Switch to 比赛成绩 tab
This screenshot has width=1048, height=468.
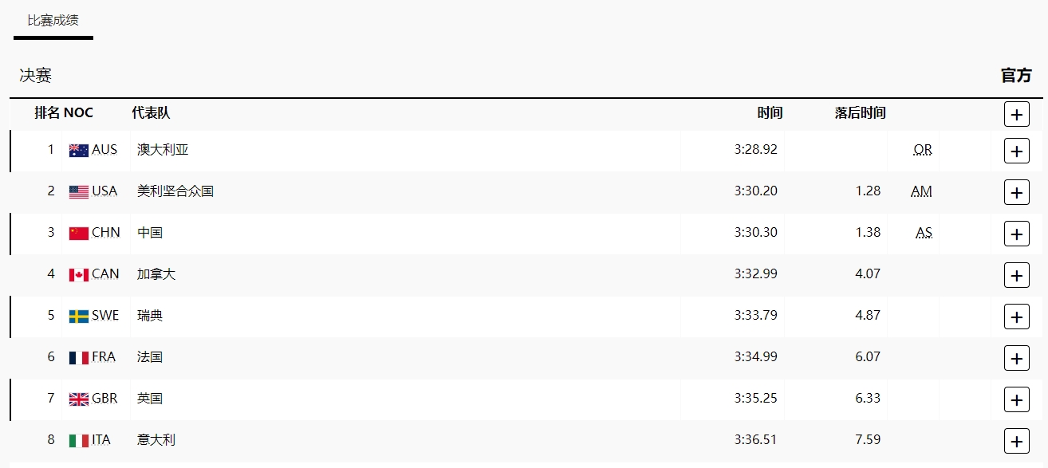tap(53, 21)
